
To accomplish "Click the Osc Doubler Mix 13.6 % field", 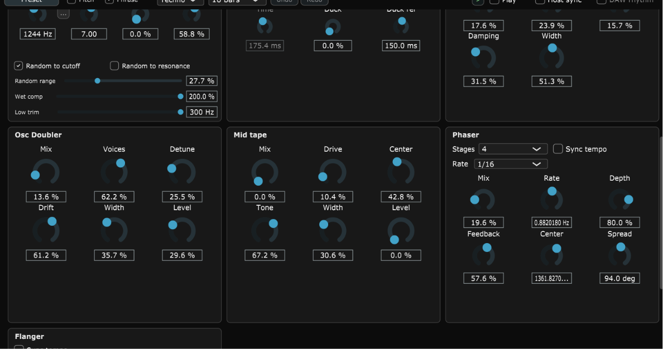I will 46,196.
